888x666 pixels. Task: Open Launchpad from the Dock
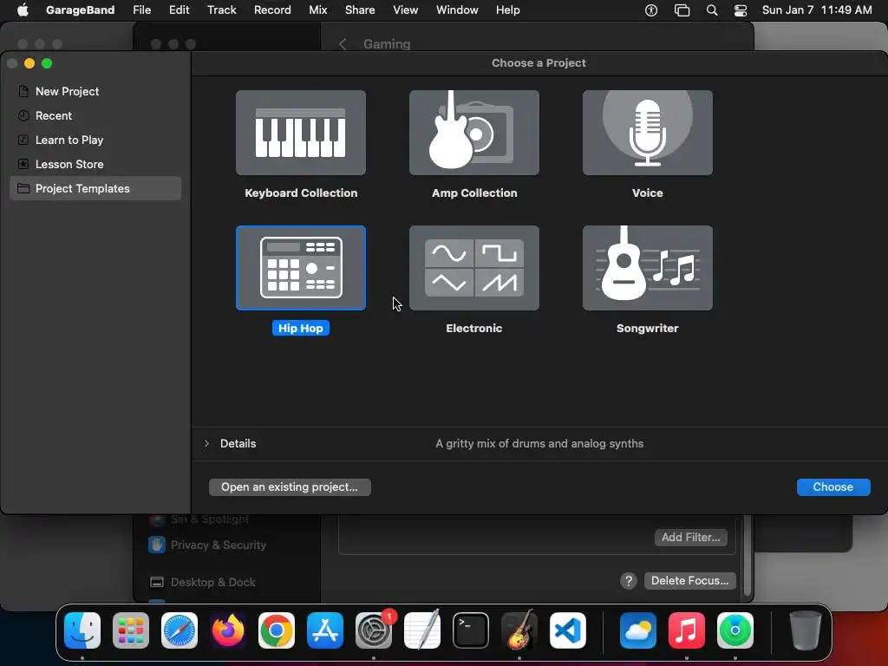coord(131,630)
